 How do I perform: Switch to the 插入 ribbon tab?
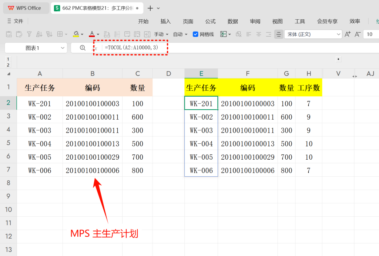(165, 21)
